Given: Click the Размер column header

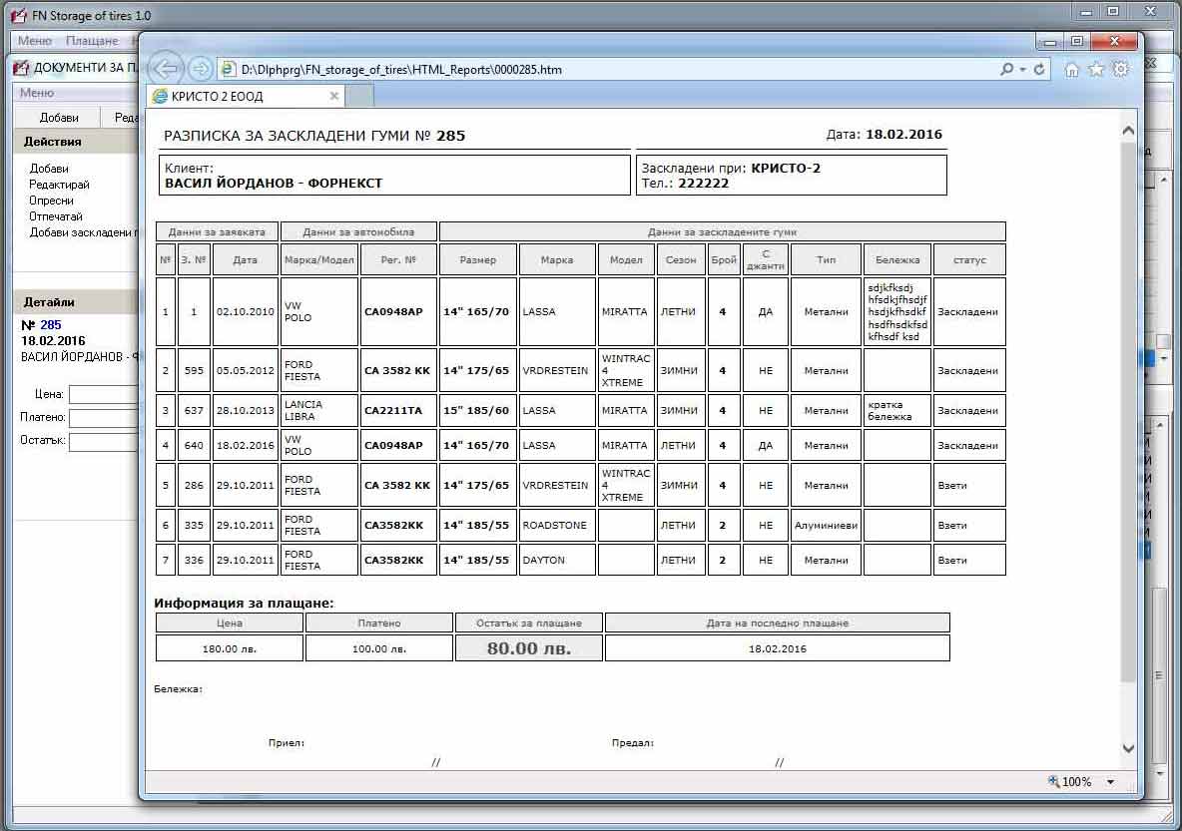Looking at the screenshot, I should point(478,260).
